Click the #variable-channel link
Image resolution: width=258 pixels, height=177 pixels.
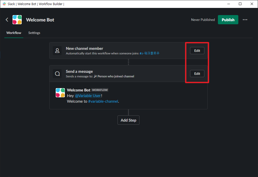click(103, 101)
